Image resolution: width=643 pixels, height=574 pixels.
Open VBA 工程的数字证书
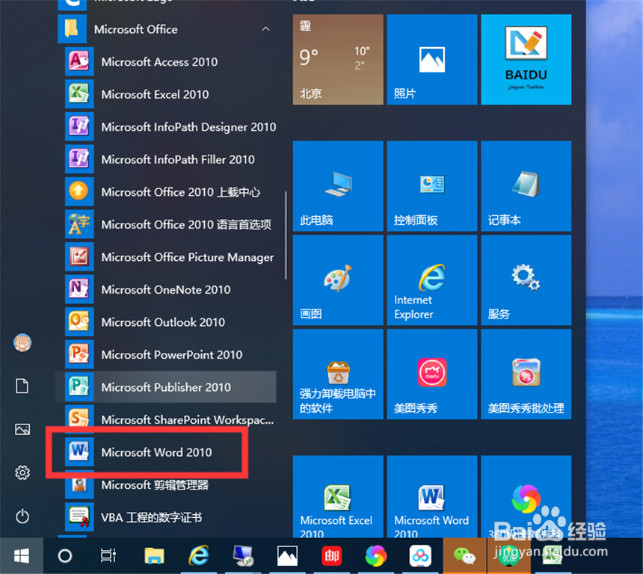166,517
